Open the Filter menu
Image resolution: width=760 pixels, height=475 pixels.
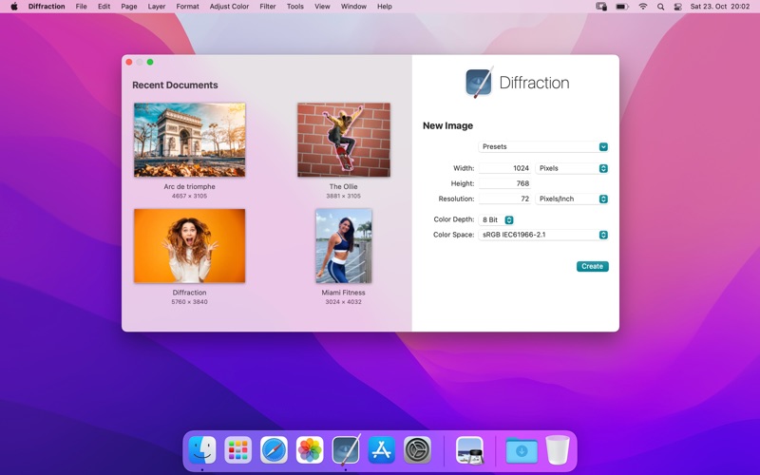(268, 7)
